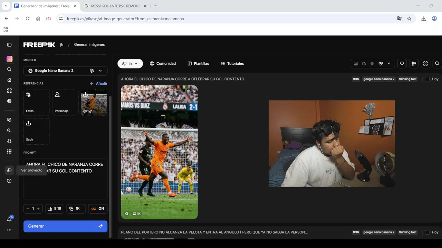Go to home icon in sidebar
The width and height of the screenshot is (442, 248).
9,80
